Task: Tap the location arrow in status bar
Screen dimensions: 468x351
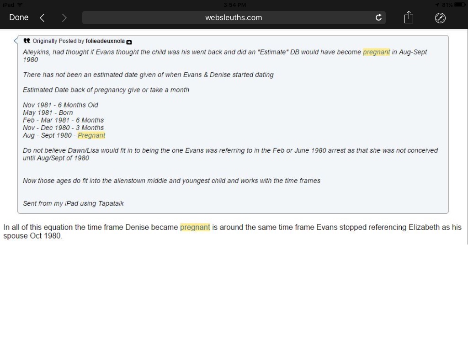Action: pos(437,5)
